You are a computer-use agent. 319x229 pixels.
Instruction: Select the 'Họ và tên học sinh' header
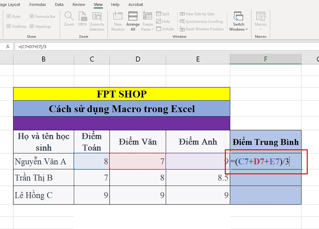[x=44, y=142]
